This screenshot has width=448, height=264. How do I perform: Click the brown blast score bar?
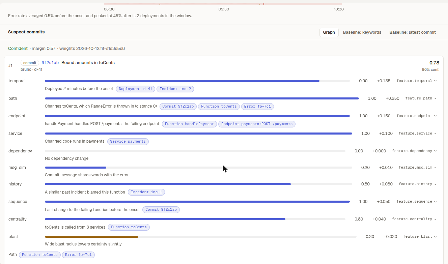tap(91, 237)
